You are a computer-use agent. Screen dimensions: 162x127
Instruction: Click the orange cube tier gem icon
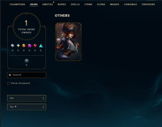coord(24,45)
